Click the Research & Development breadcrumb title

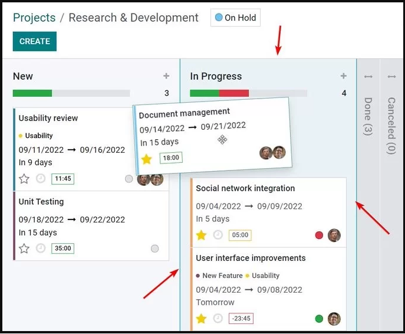pyautogui.click(x=134, y=18)
